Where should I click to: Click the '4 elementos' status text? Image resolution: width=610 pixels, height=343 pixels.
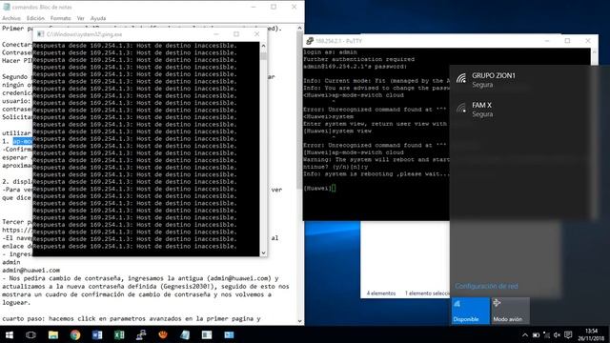pos(381,293)
